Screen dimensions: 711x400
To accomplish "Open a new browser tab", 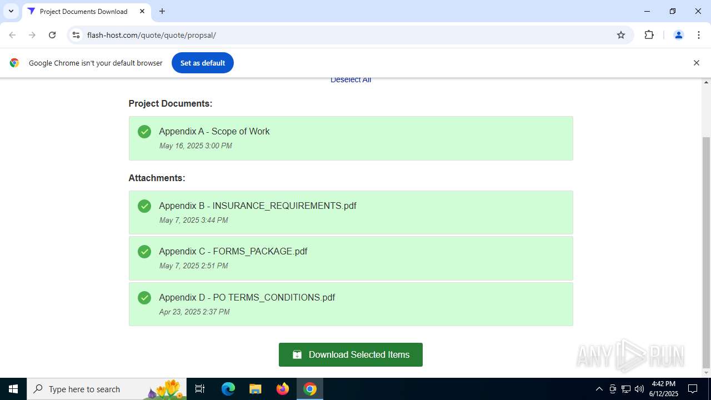I will pos(162,11).
